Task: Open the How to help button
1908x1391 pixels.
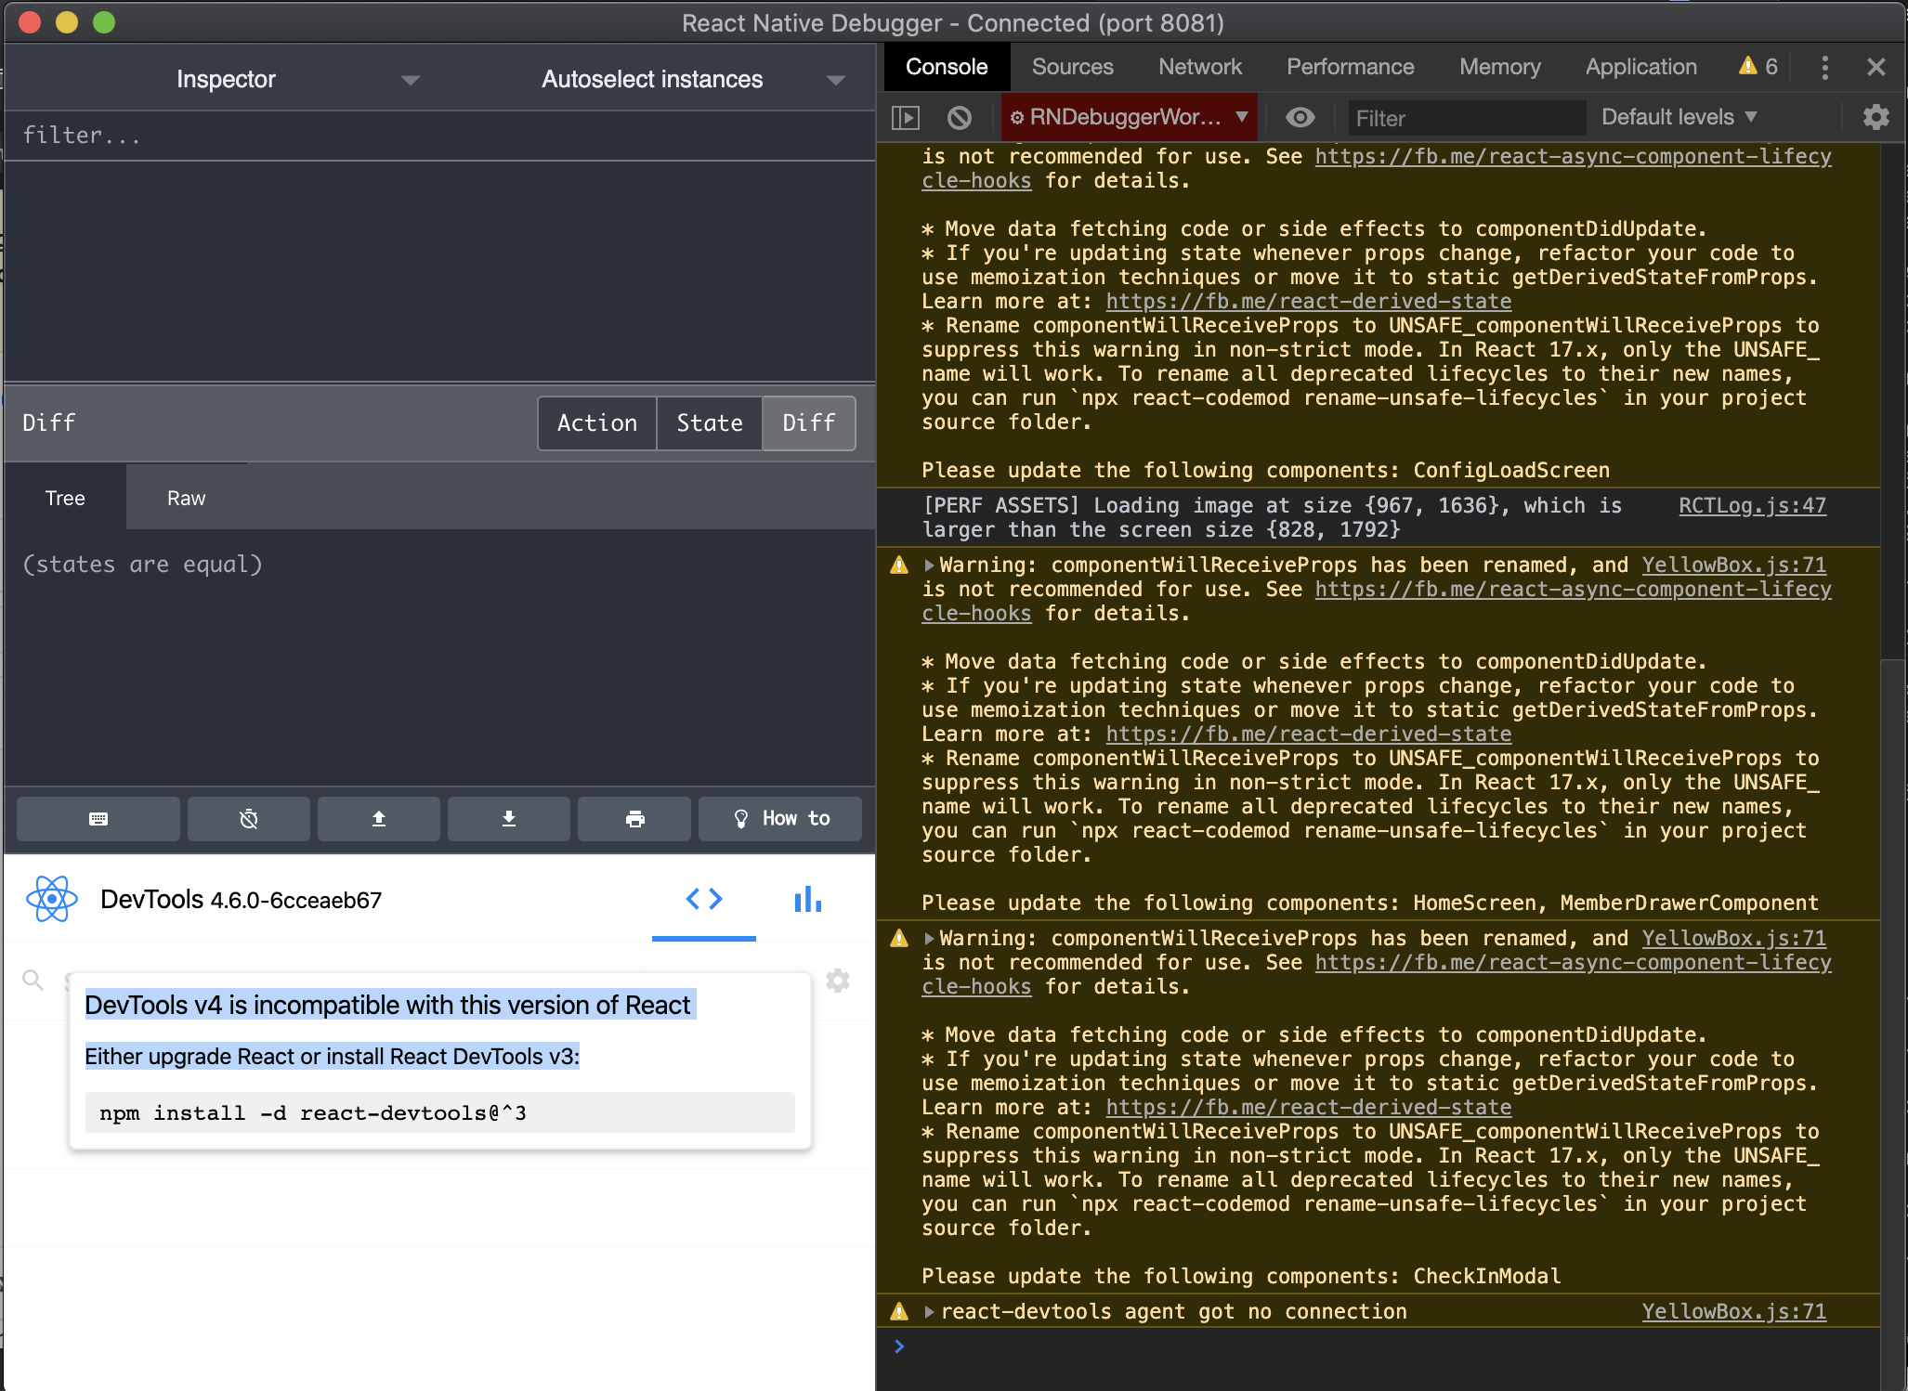Action: (x=780, y=819)
